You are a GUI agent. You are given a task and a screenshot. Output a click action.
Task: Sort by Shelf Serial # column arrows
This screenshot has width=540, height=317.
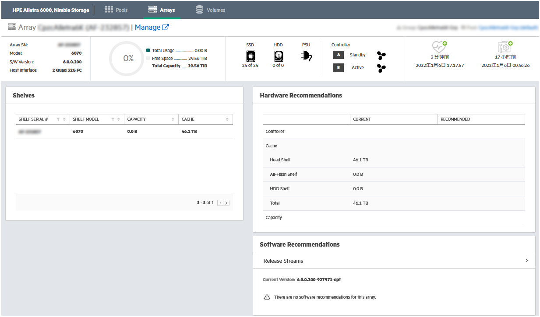tap(64, 119)
